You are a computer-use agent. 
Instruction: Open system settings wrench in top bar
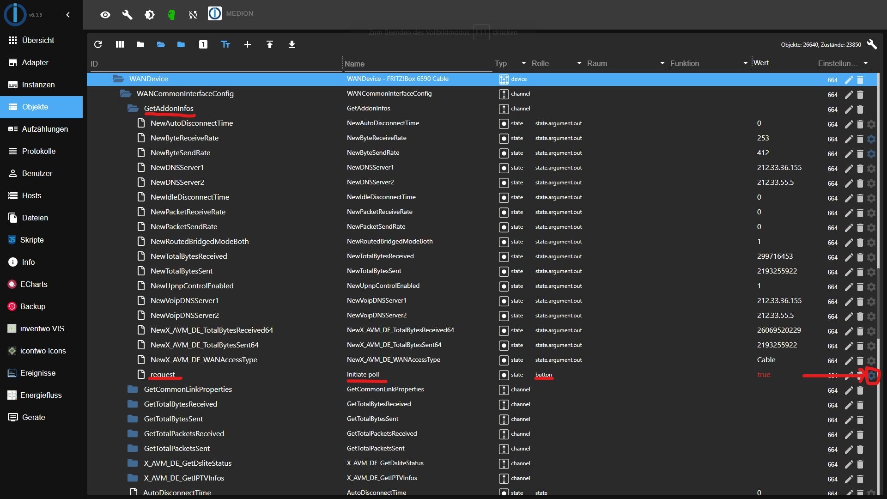pyautogui.click(x=128, y=15)
